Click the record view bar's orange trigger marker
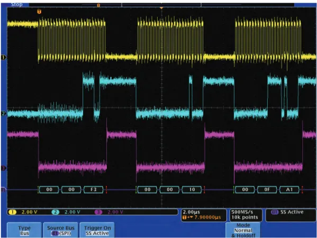Viewport: 317px width, 238px height. tap(98, 5)
